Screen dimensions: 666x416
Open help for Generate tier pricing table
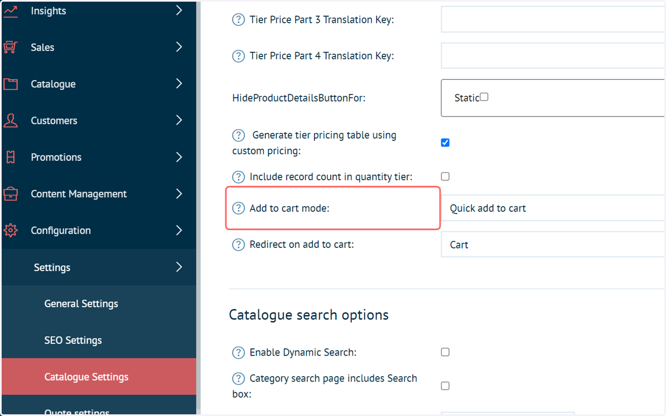point(238,135)
